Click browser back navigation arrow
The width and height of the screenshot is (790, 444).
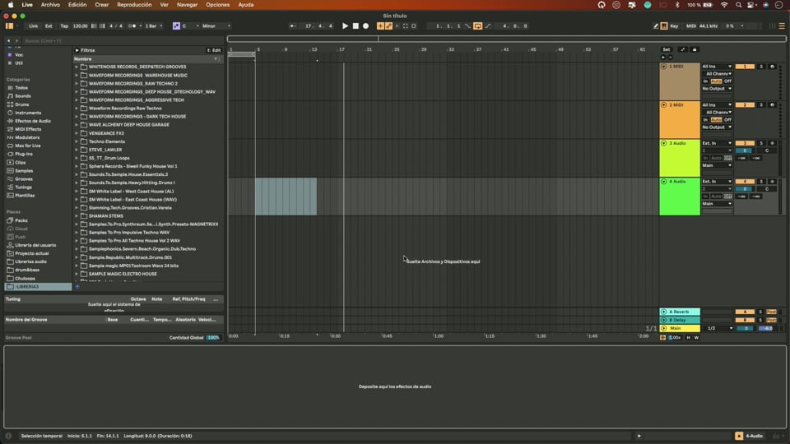click(x=8, y=41)
